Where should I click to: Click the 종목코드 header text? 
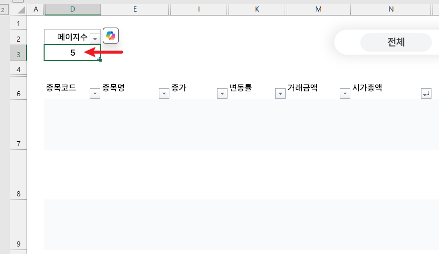[x=61, y=88]
